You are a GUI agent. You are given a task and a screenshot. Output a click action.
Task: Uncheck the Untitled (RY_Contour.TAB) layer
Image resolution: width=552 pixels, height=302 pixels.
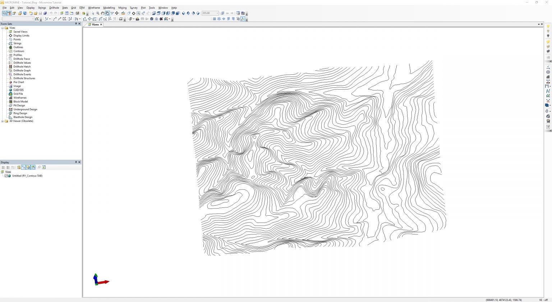(6, 176)
